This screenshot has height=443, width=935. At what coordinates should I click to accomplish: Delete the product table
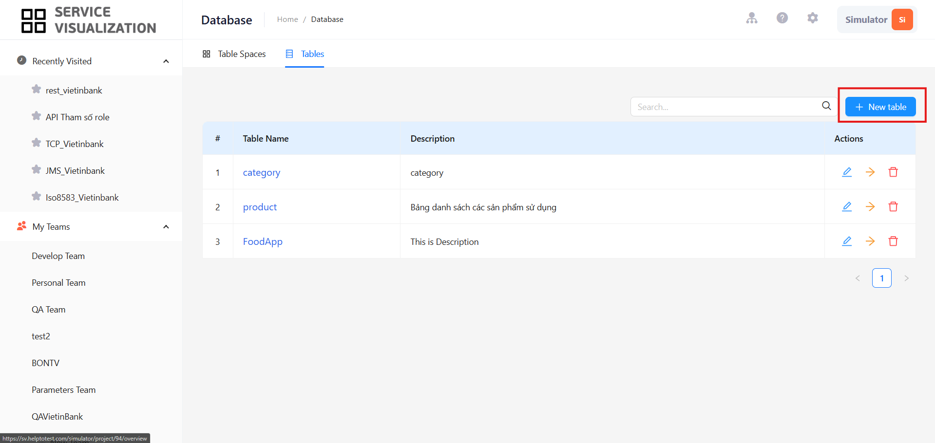[x=893, y=206]
